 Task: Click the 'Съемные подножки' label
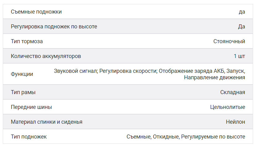tap(36, 12)
